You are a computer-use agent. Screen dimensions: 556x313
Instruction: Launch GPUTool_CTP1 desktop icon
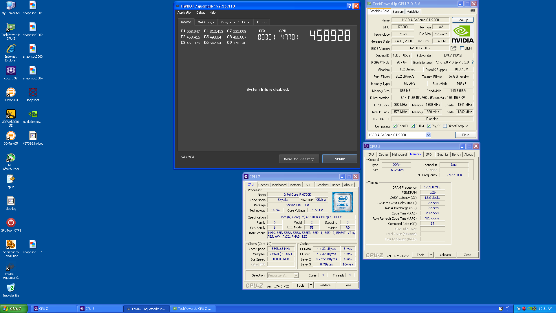click(11, 225)
